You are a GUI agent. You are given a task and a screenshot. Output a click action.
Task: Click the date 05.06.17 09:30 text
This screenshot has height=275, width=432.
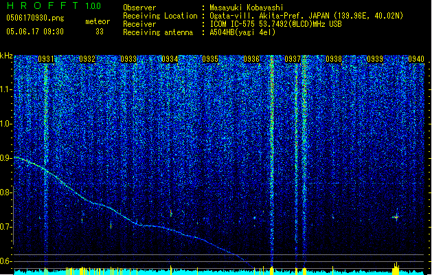click(34, 31)
